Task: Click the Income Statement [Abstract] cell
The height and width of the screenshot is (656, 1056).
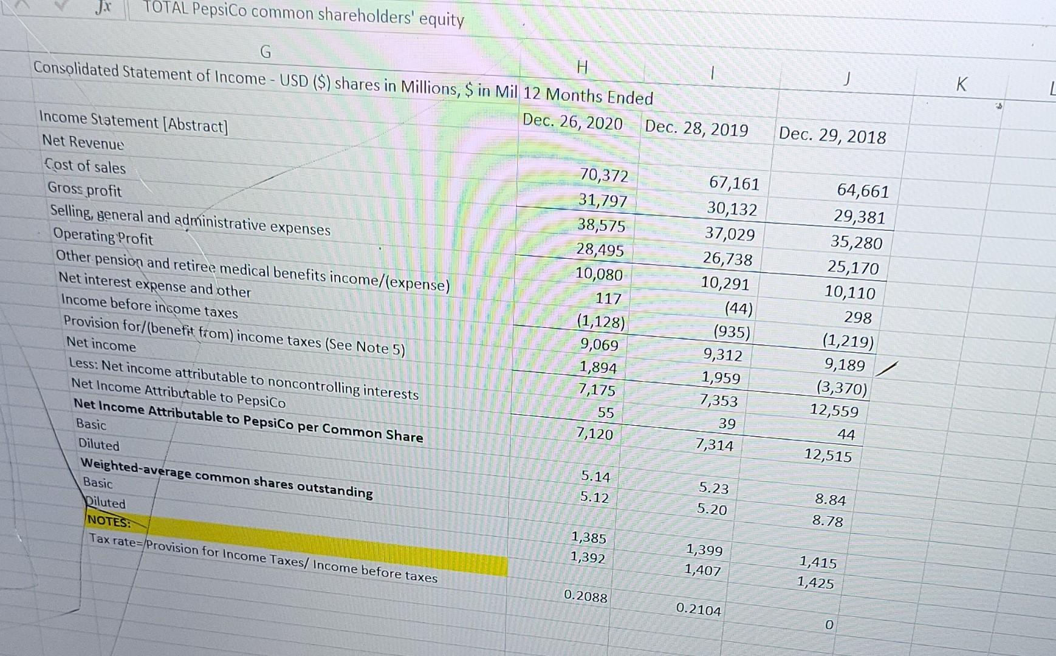Action: tap(134, 123)
